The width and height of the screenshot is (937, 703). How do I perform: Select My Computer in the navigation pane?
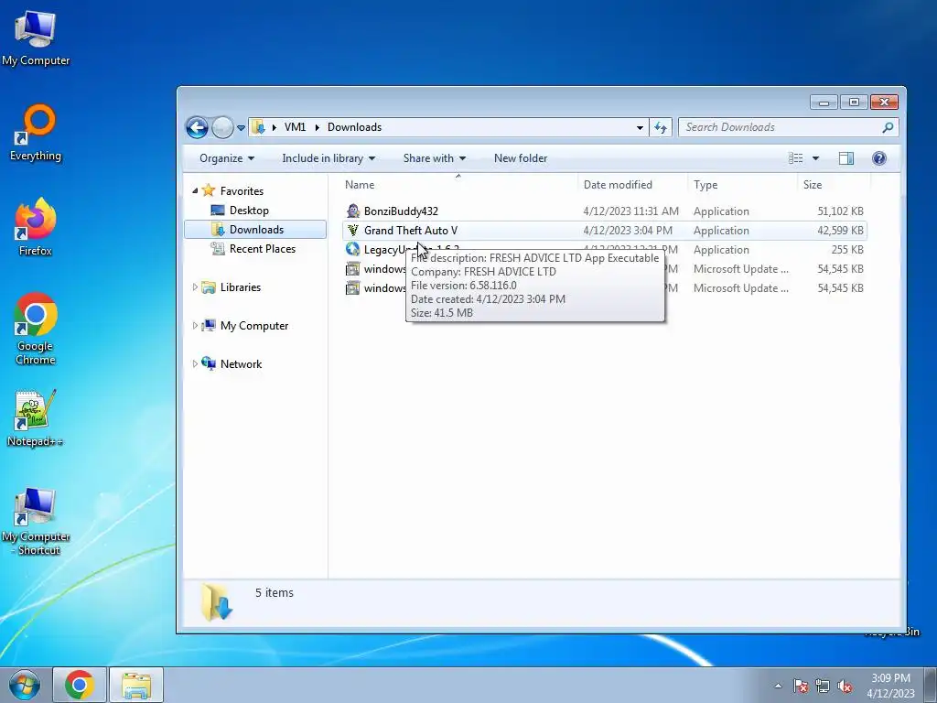254,326
